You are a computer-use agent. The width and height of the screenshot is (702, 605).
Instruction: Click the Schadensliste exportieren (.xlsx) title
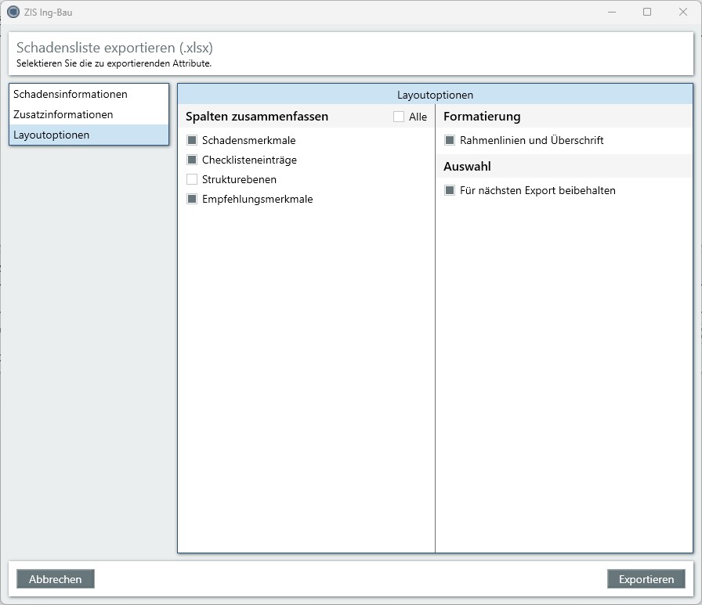114,48
